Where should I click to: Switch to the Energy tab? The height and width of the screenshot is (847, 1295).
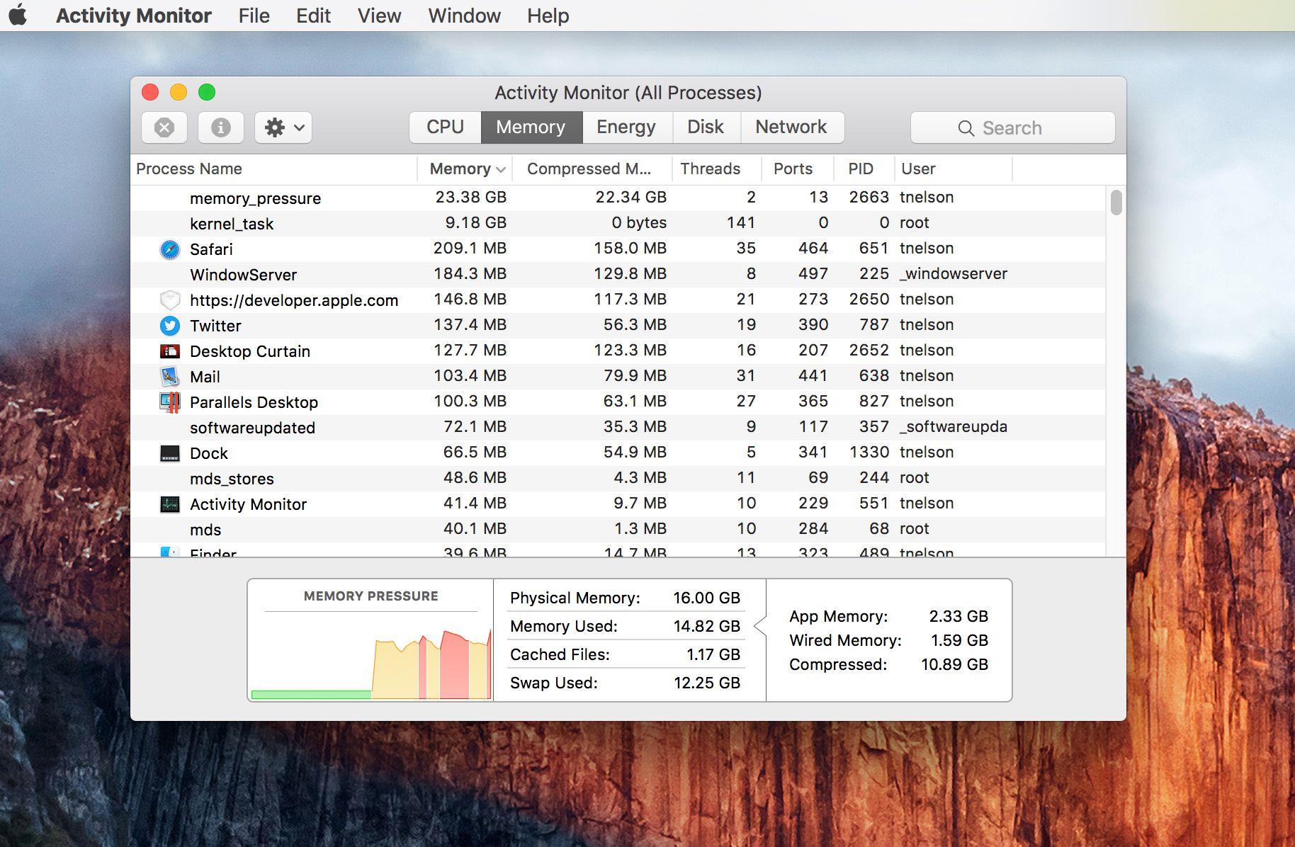click(626, 127)
